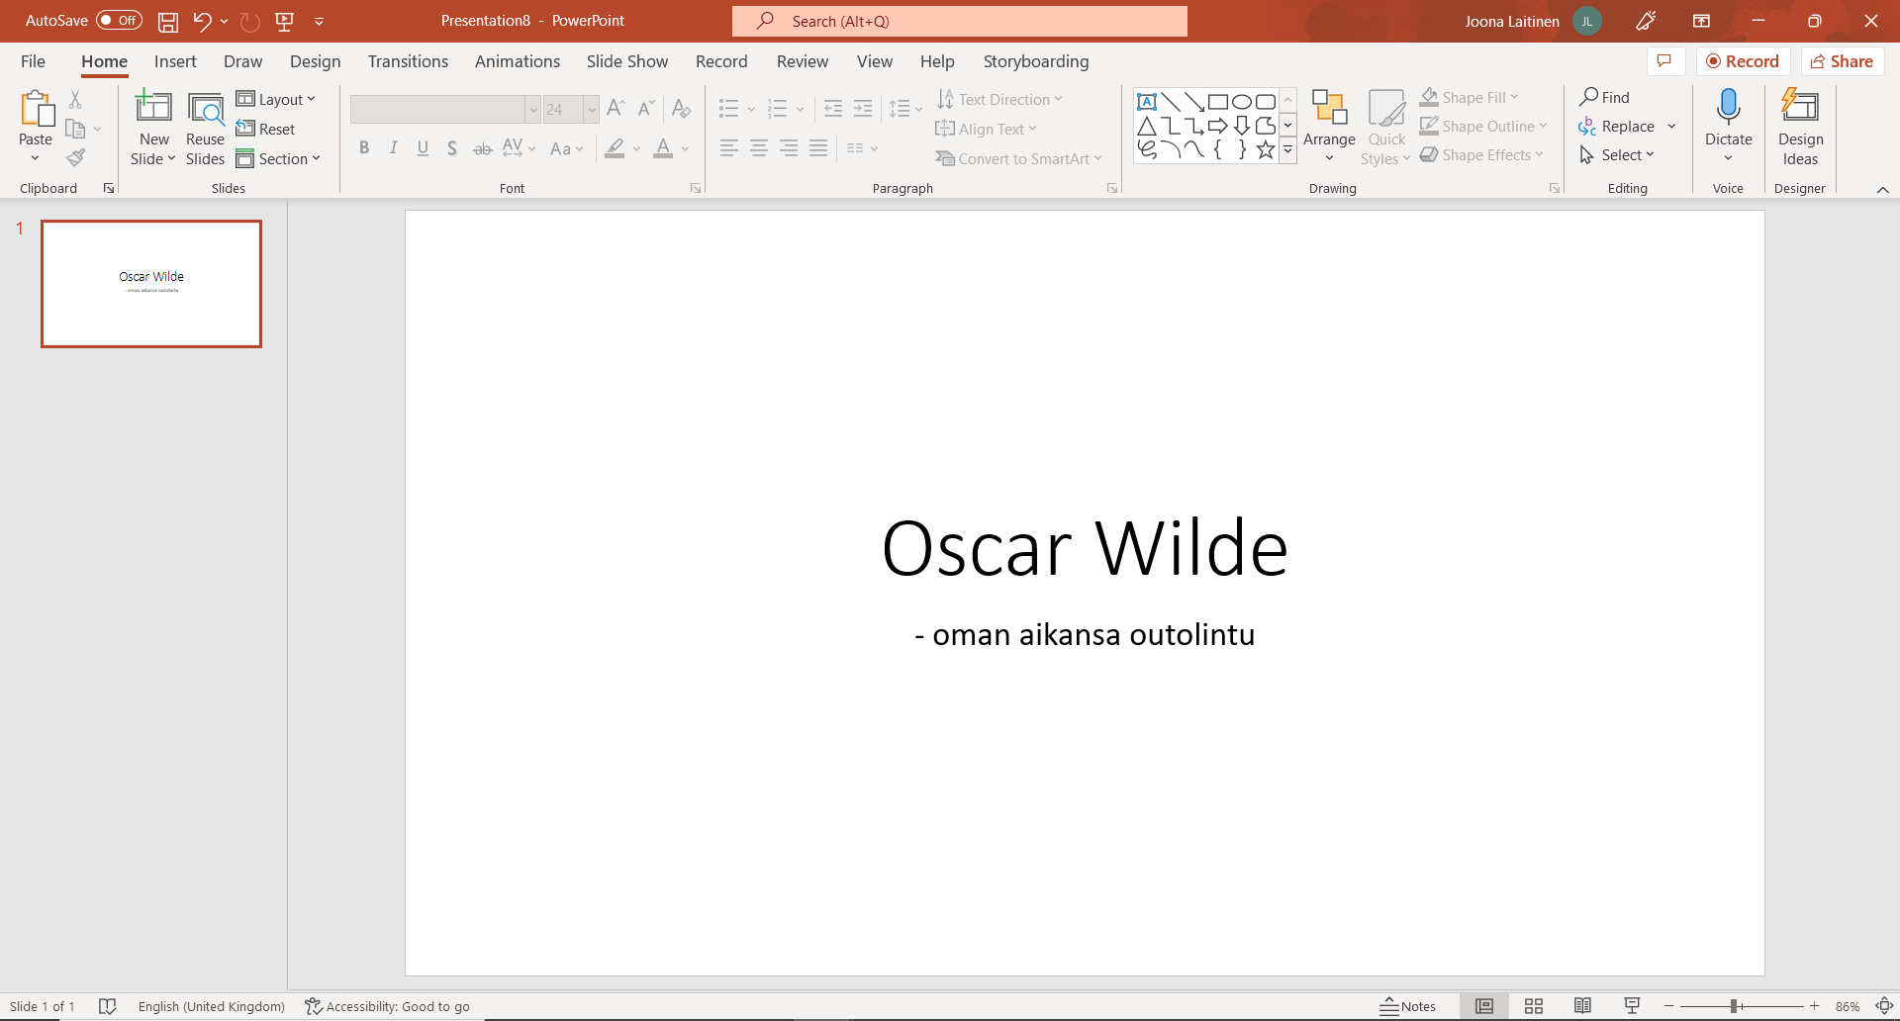Click the zoom slider handle

1734,1006
